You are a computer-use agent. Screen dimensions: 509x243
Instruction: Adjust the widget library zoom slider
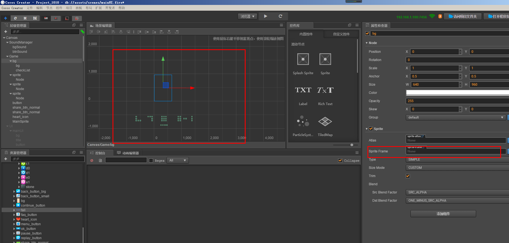coord(352,145)
